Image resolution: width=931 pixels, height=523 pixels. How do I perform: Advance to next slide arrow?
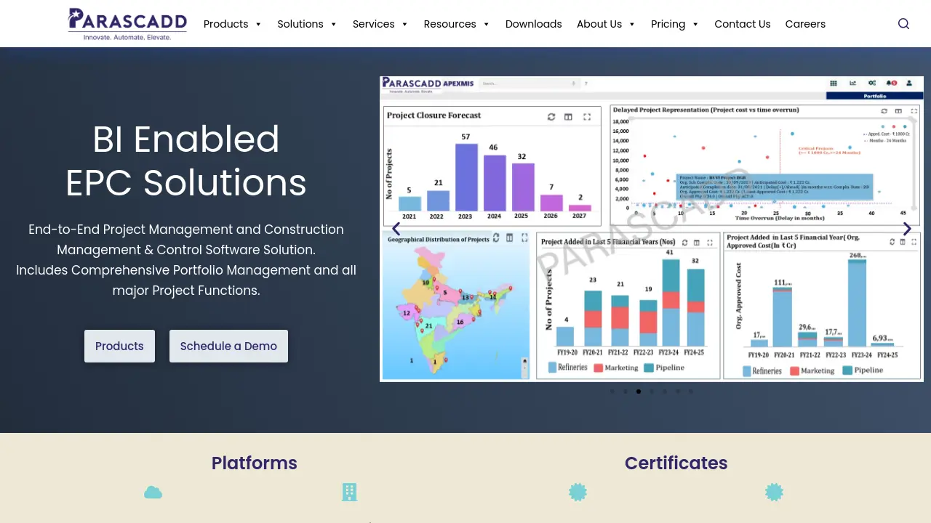pos(907,229)
